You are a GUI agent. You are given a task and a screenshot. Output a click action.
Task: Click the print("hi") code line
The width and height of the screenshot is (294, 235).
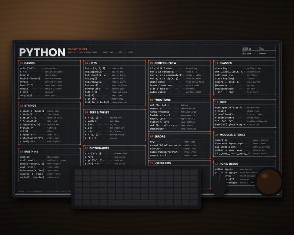pyautogui.click(x=27, y=68)
